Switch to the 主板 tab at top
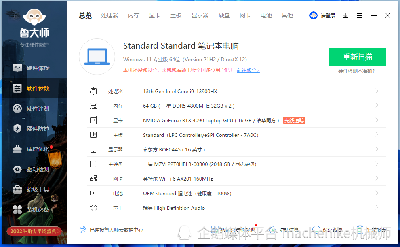Screen dimensions: 400x247 176,16
